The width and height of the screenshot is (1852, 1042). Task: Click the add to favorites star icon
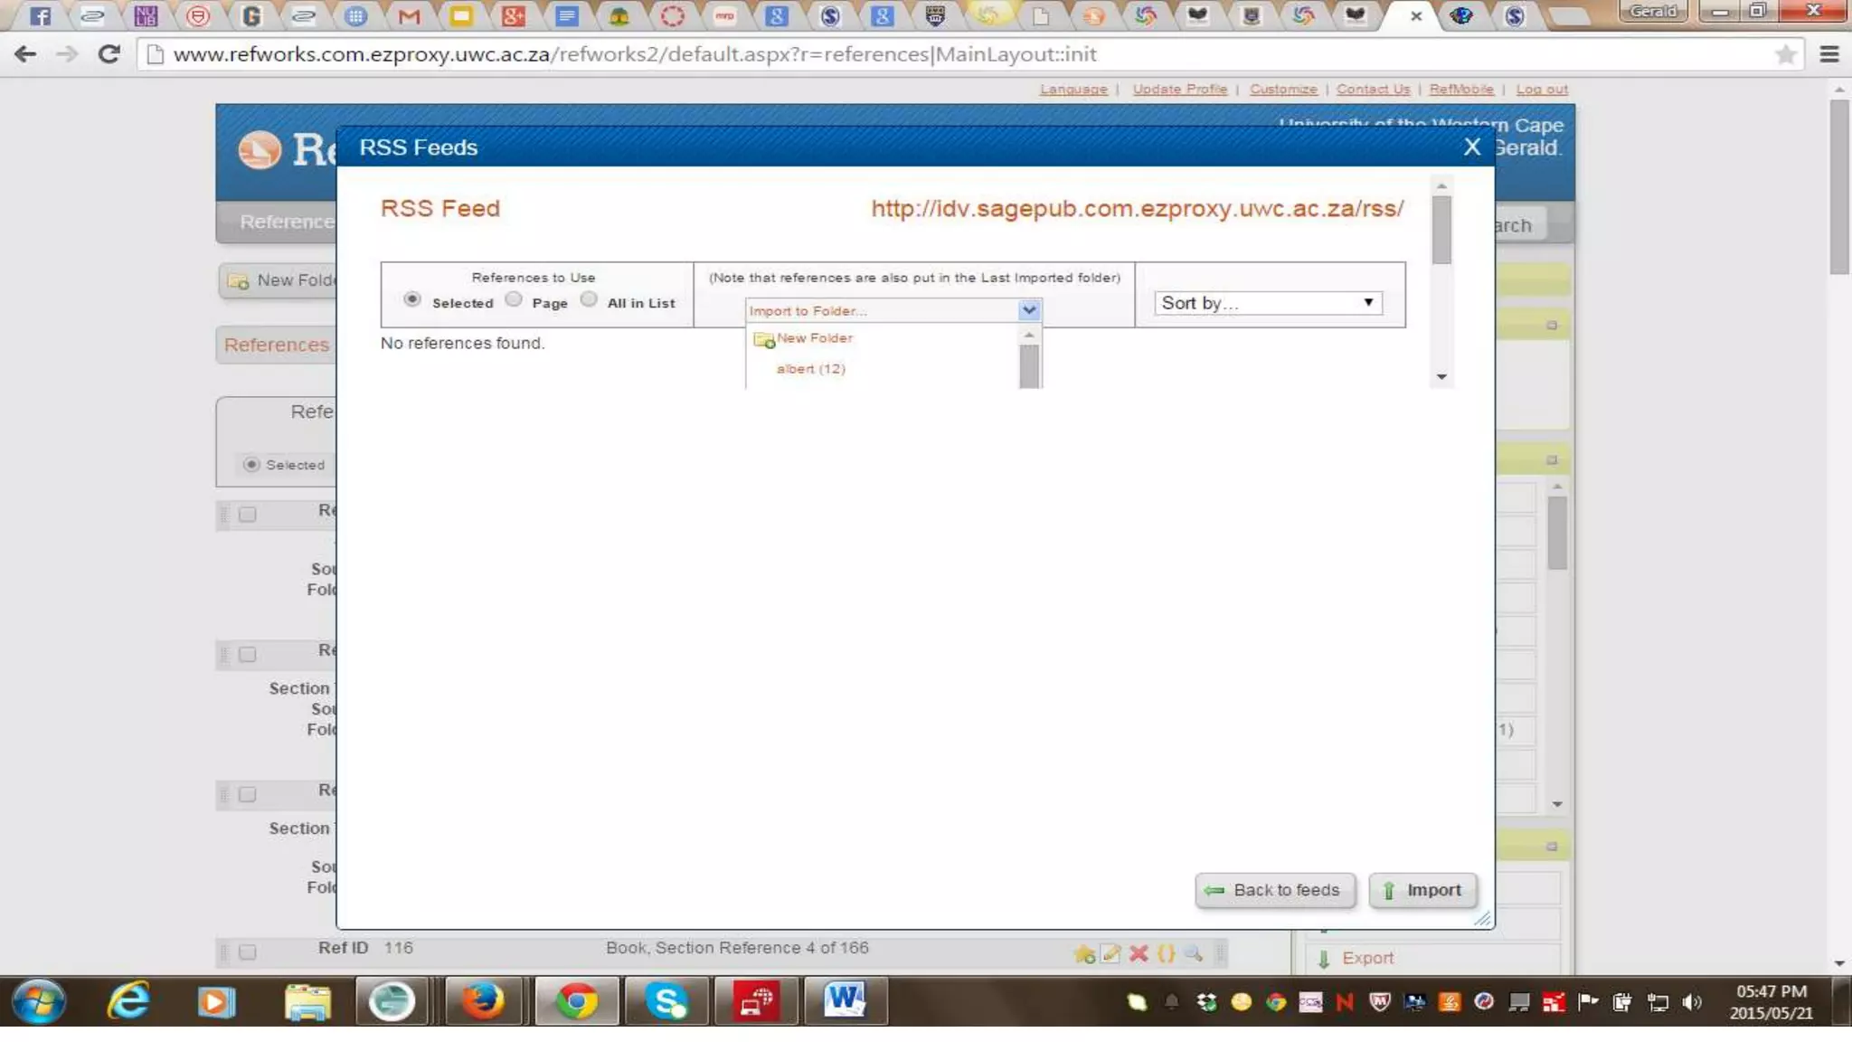click(1084, 953)
